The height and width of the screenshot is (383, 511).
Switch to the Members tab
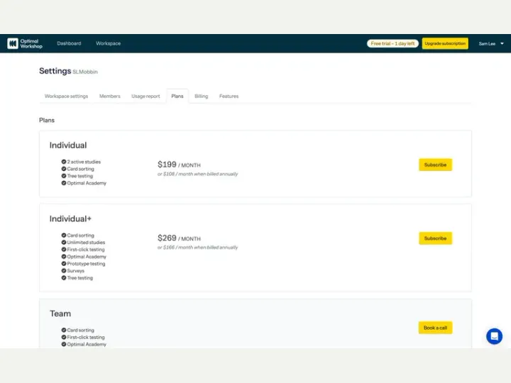[x=110, y=96]
